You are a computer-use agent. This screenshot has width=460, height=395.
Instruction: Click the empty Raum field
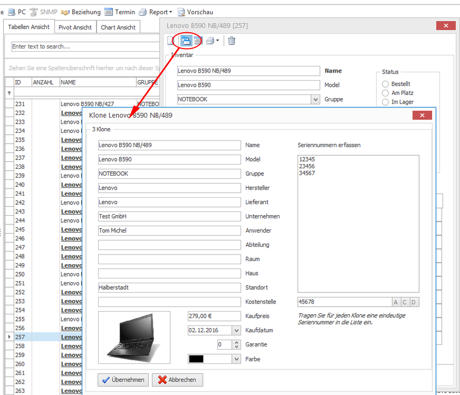pyautogui.click(x=170, y=259)
